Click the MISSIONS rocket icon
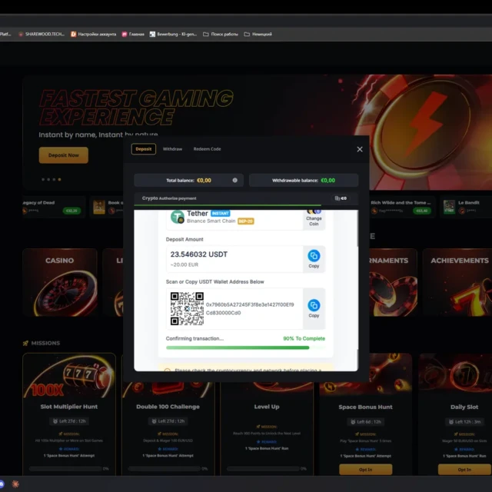Screen dimensions: 492x492 pos(25,343)
